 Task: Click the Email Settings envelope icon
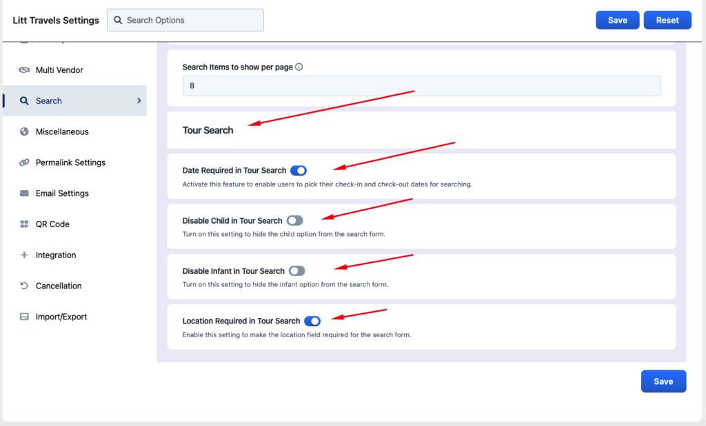click(24, 193)
